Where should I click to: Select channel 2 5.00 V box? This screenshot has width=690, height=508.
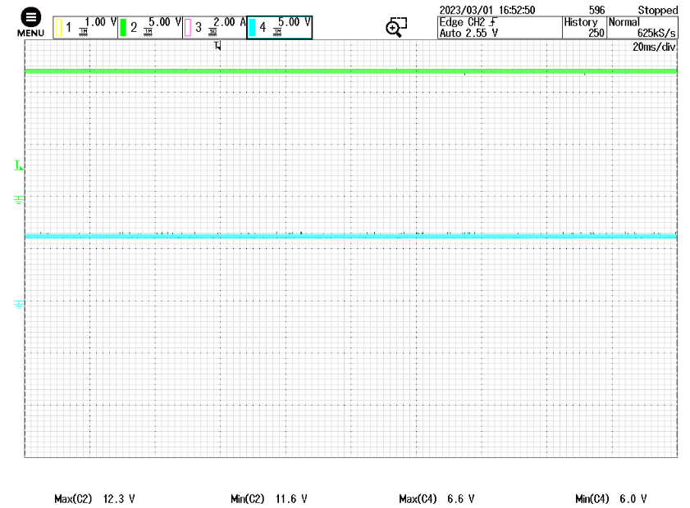click(x=150, y=27)
